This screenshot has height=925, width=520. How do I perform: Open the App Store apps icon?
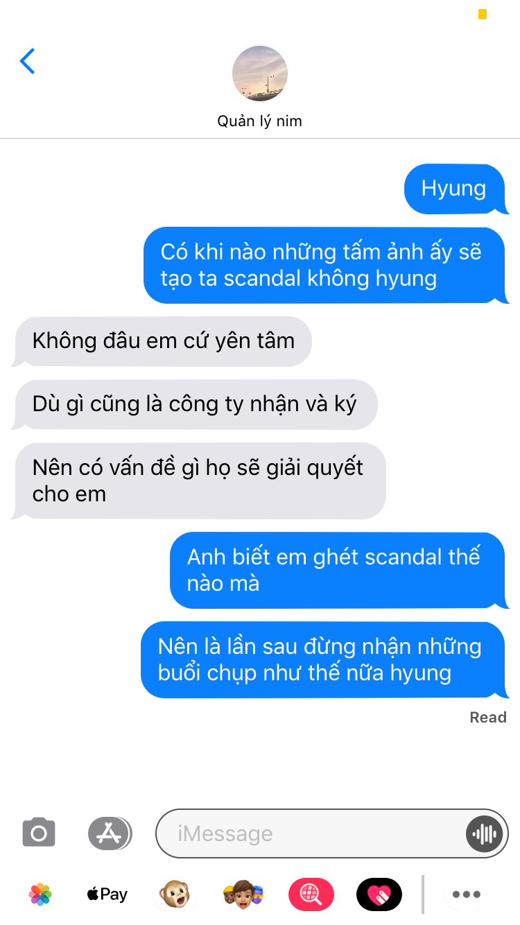110,833
